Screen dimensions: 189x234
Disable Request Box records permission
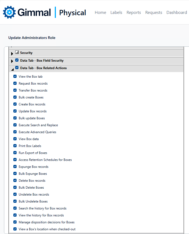coord(15,83)
